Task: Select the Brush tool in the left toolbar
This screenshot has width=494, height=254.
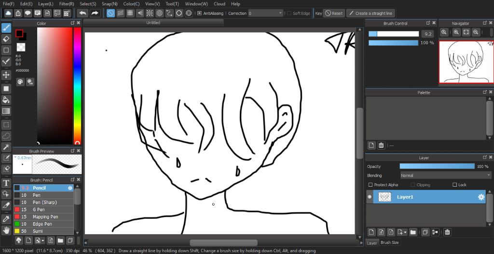Action: (x=6, y=28)
